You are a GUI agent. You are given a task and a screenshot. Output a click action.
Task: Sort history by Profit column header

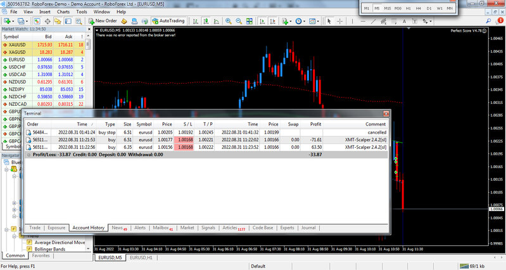click(x=315, y=124)
